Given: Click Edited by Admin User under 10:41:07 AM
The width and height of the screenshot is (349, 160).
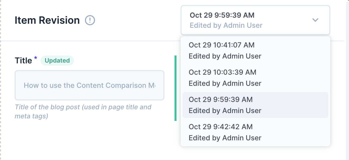Looking at the screenshot, I should tap(225, 56).
